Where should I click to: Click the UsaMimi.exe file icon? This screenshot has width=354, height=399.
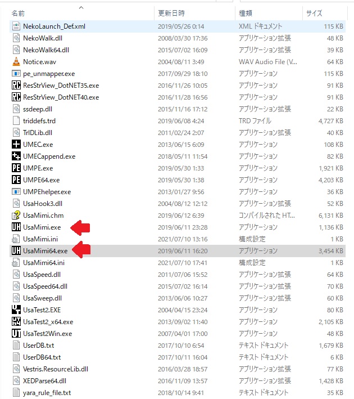[x=16, y=227]
